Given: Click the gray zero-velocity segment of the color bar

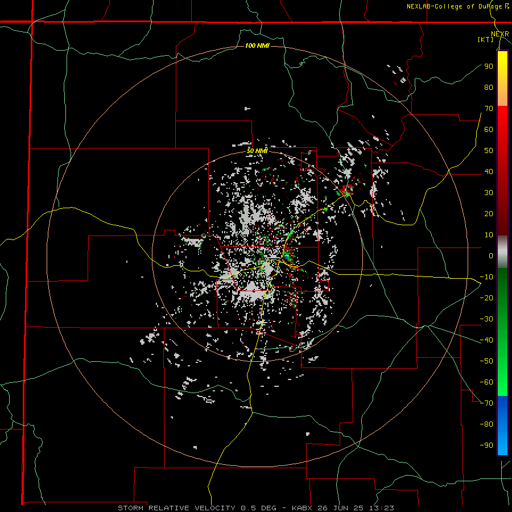Looking at the screenshot, I should pos(502,252).
